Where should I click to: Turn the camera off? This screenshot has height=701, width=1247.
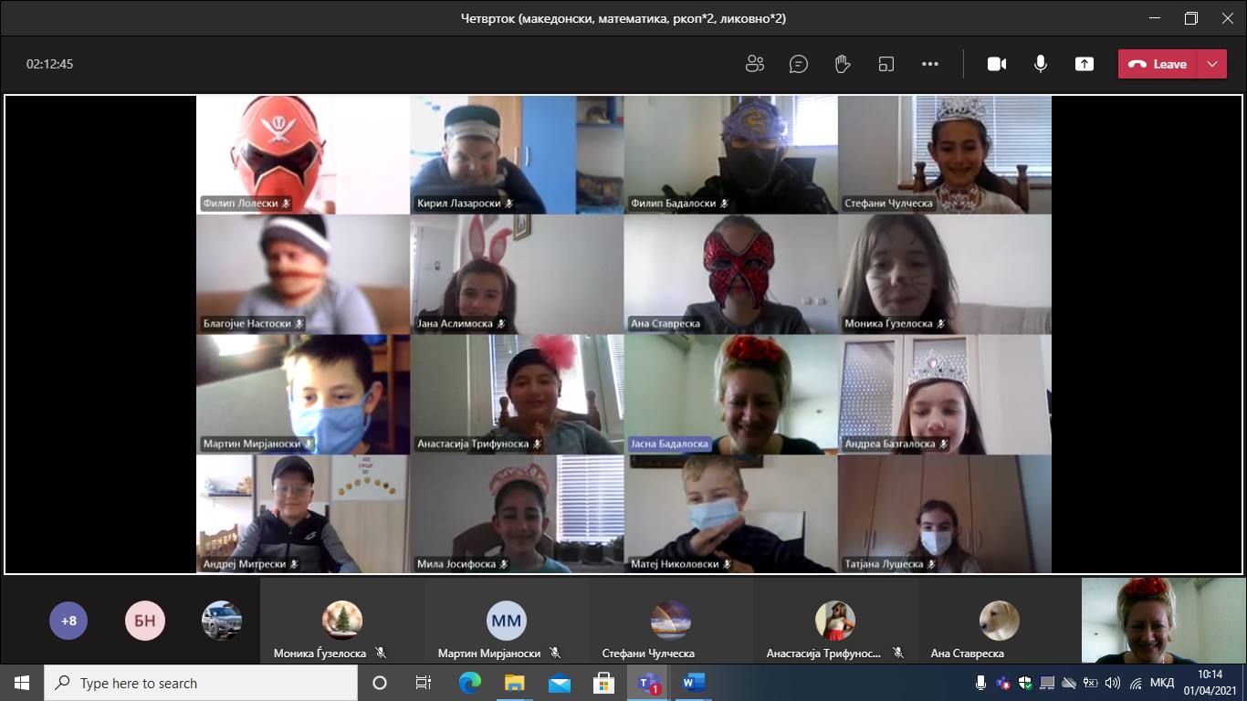[996, 64]
